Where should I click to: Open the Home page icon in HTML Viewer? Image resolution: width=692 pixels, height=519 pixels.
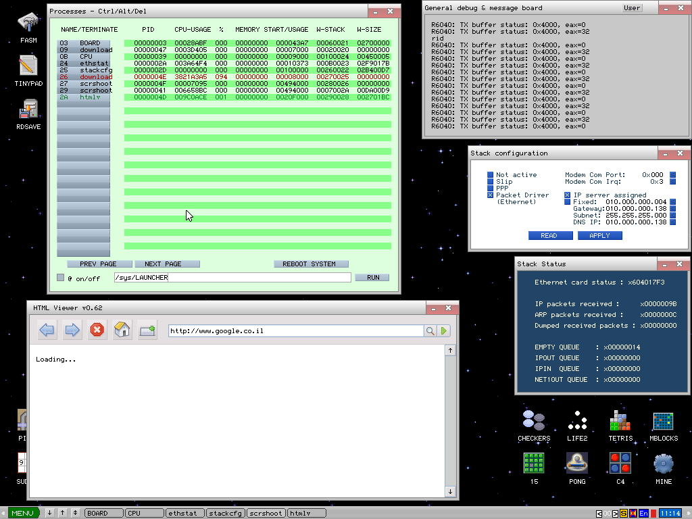[x=122, y=330]
